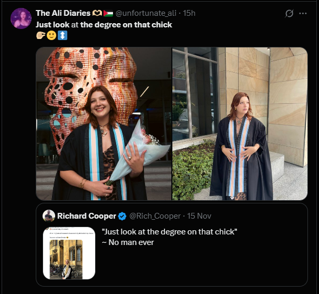The height and width of the screenshot is (294, 319).
Task: Click the flag emoji beside display name
Action: pyautogui.click(x=109, y=13)
